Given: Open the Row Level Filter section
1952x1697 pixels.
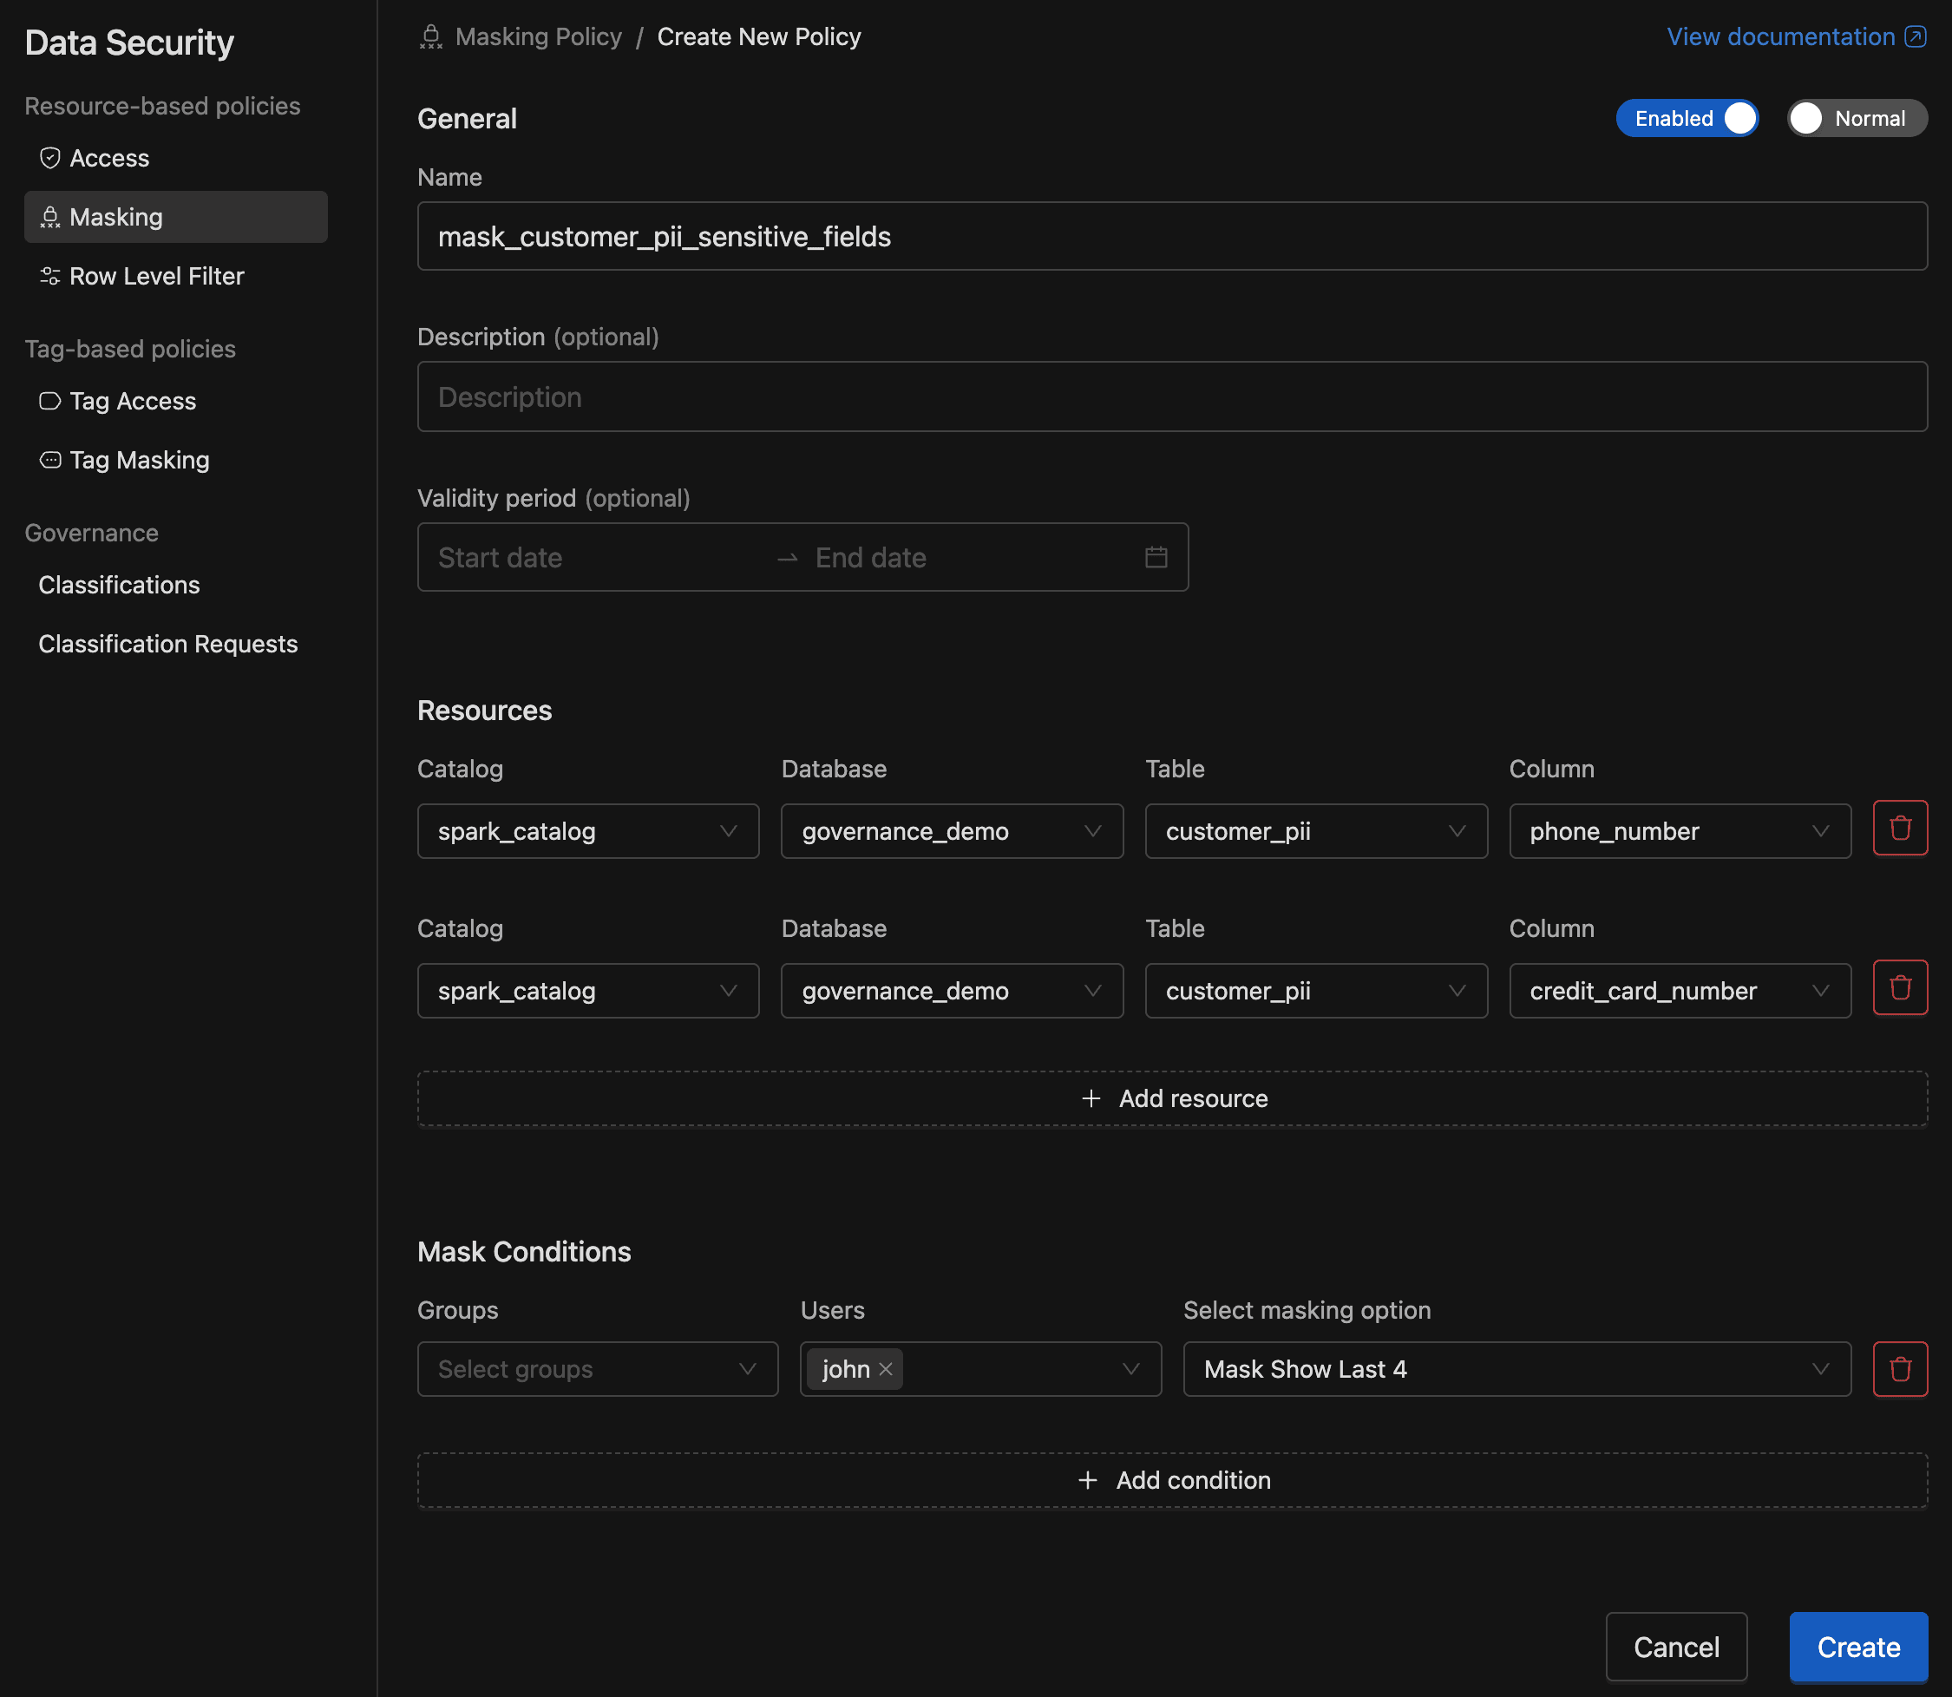Looking at the screenshot, I should 155,276.
